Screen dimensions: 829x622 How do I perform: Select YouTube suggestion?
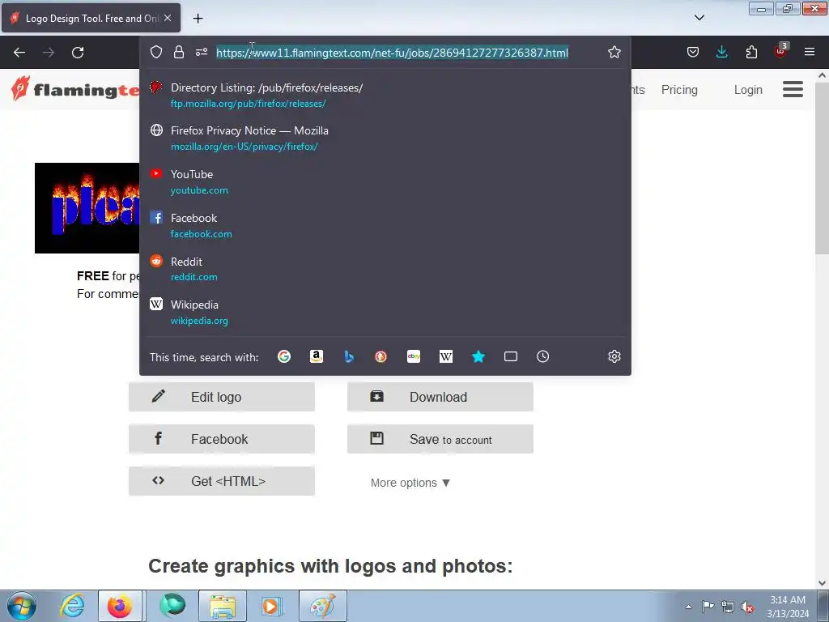(x=385, y=182)
